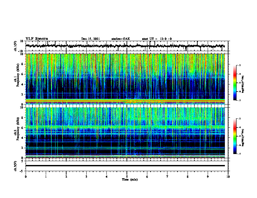This screenshot has height=198, width=257.
Task: Click the "-5" tick on ch.3(V) axis
Action: tap(22, 171)
